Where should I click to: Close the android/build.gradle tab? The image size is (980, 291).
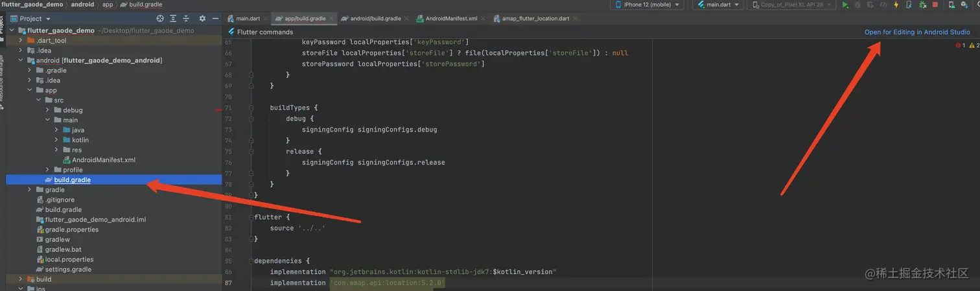[x=407, y=19]
